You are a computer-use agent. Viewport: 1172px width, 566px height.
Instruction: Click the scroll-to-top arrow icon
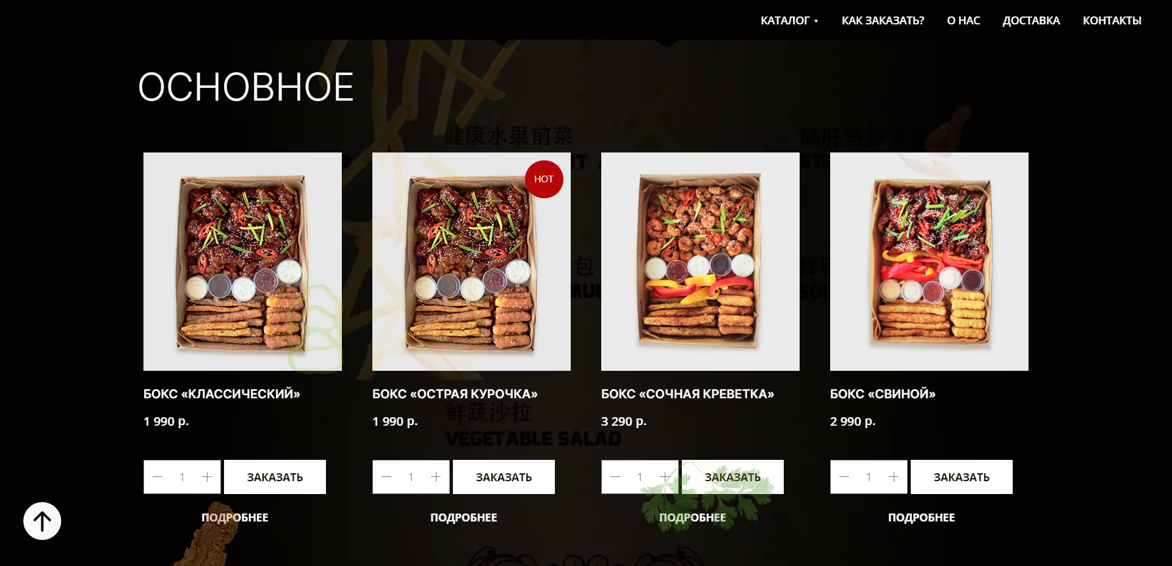42,521
